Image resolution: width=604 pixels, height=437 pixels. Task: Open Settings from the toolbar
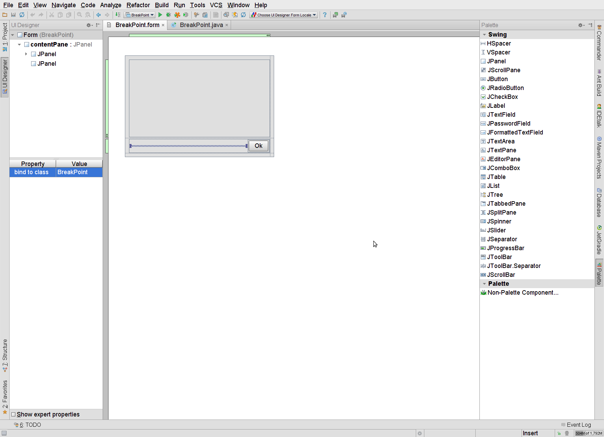coord(196,15)
